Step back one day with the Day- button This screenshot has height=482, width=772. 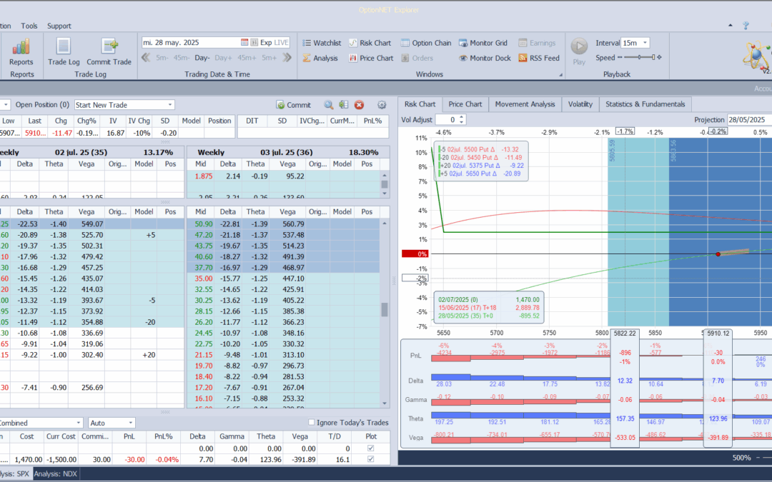tap(202, 58)
